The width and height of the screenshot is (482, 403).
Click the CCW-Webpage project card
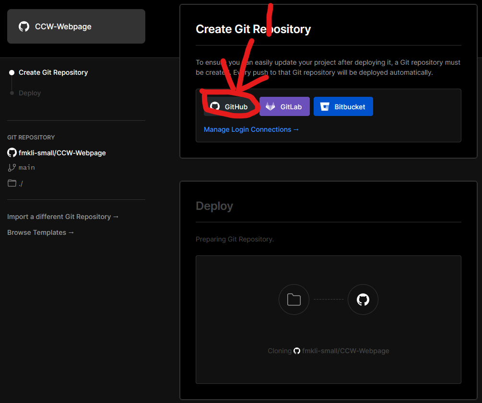point(76,26)
